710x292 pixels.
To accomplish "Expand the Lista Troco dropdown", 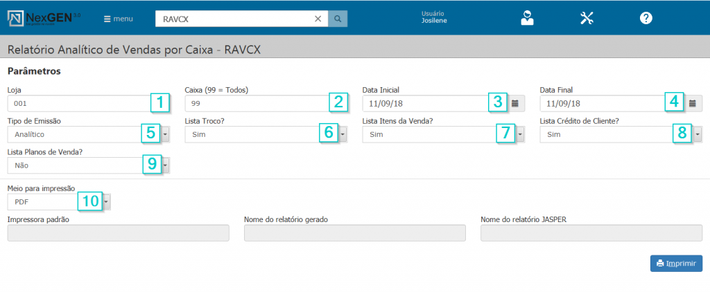I will click(343, 134).
